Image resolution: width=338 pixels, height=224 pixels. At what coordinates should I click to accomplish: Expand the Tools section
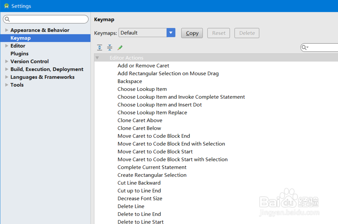7,85
